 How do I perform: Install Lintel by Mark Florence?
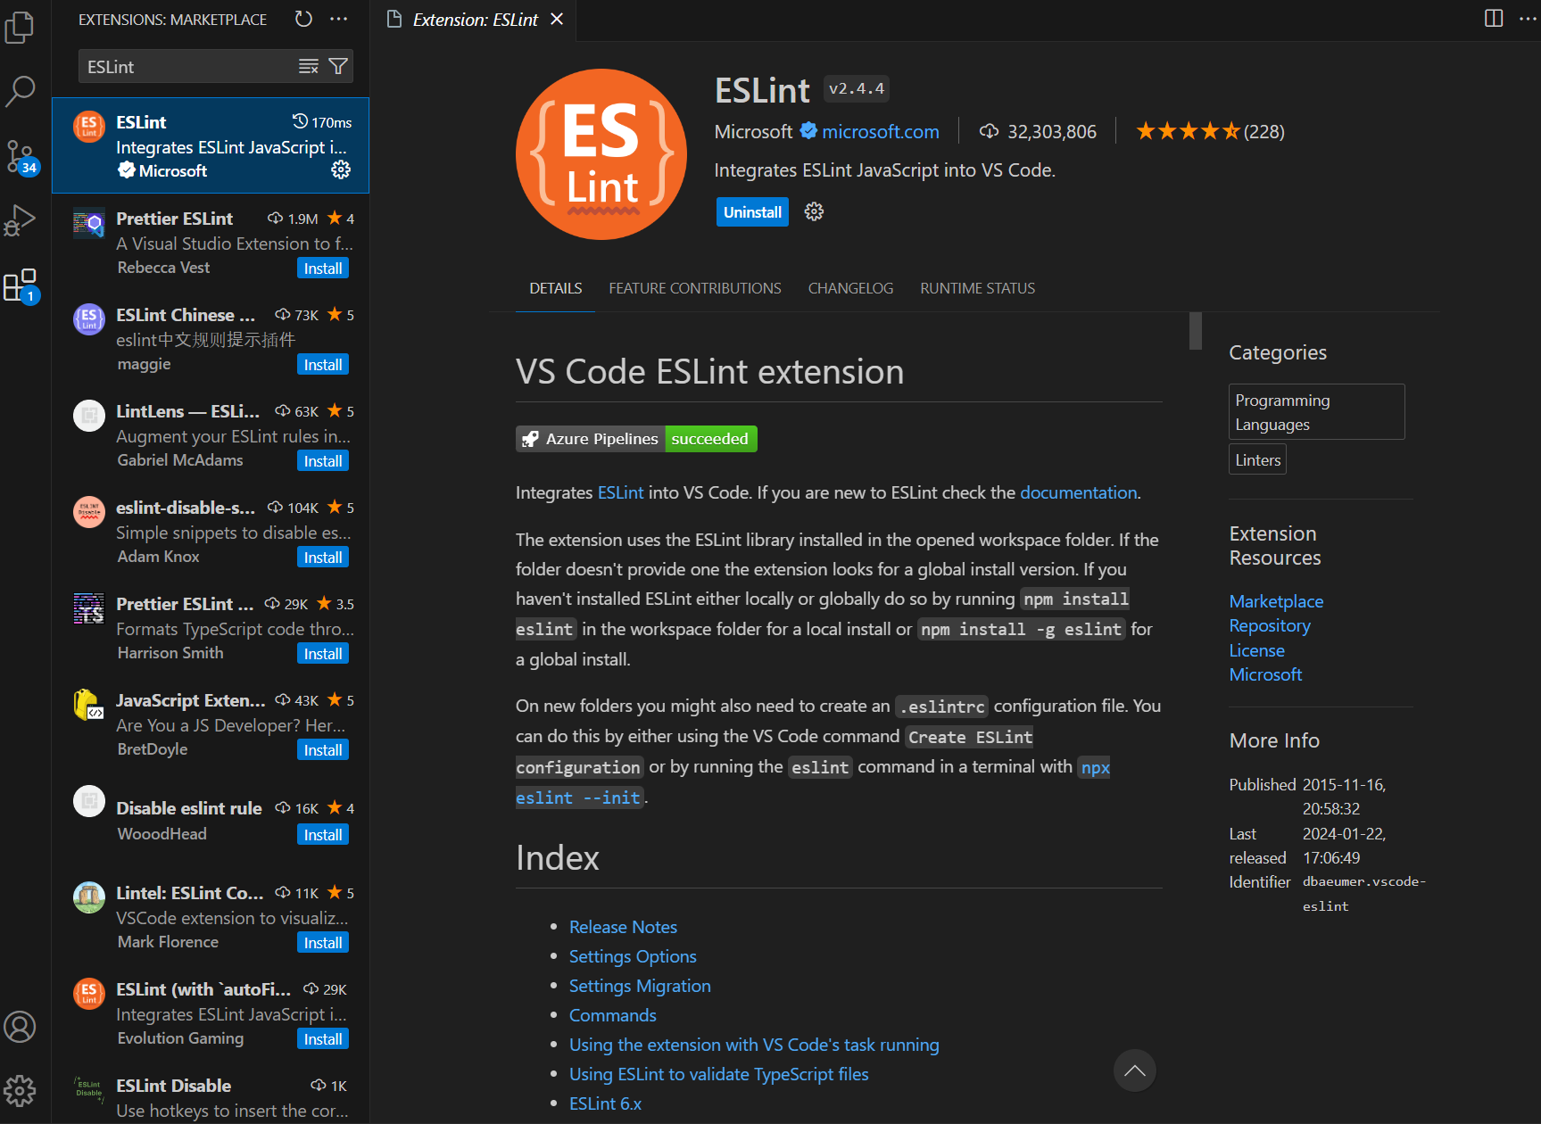(x=323, y=943)
